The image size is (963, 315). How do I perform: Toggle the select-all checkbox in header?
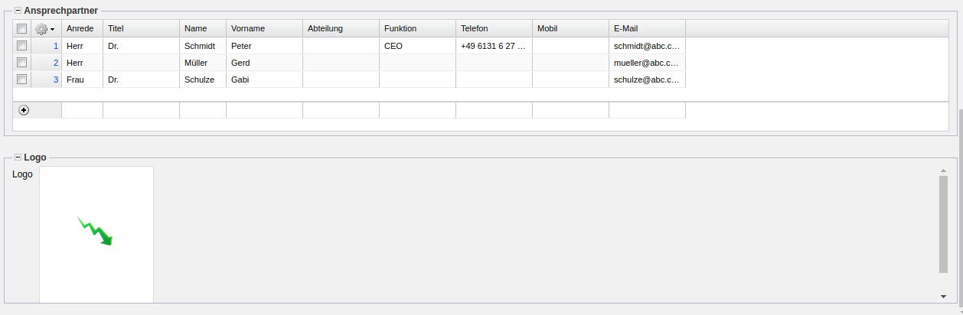(22, 29)
